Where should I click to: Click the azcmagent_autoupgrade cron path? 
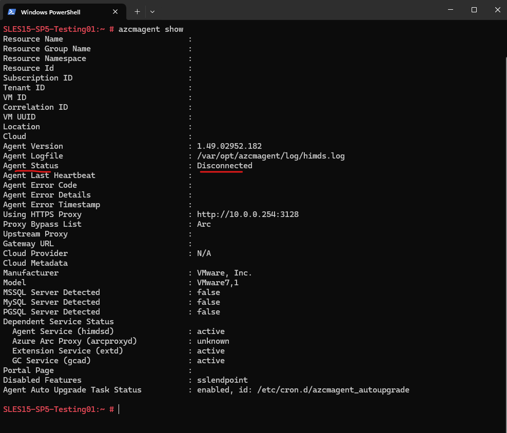coord(334,390)
